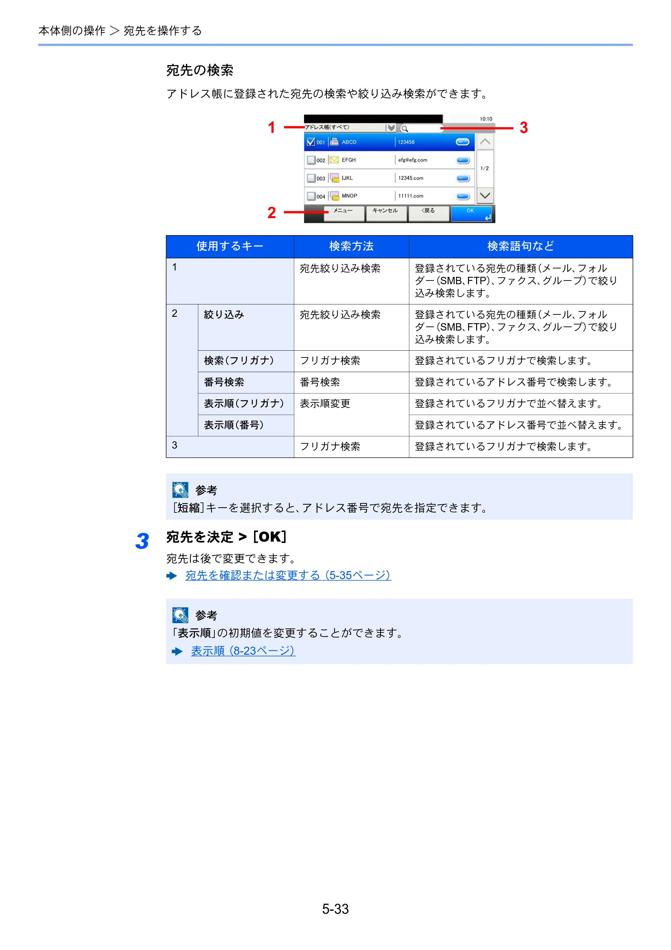Check the 003 IJKL entry checkbox

[311, 178]
